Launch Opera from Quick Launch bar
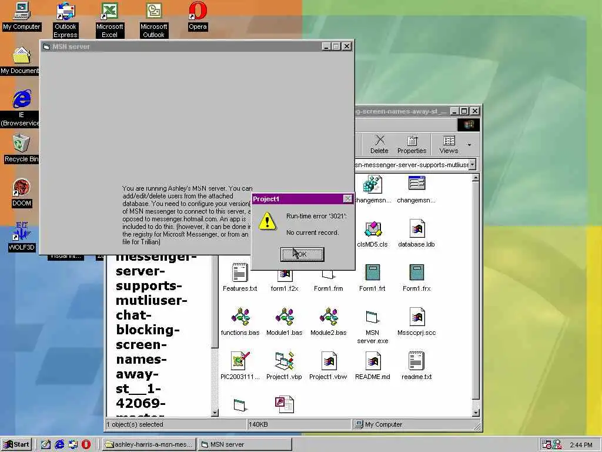The width and height of the screenshot is (602, 452). 86,444
